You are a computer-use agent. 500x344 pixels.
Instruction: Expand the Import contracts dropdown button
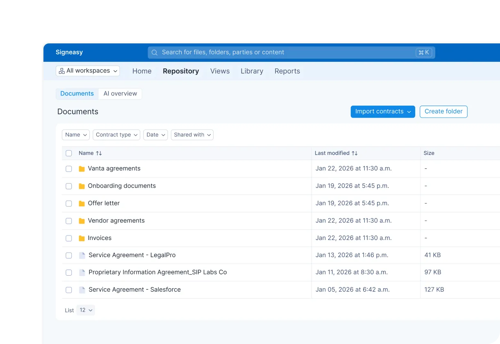[383, 111]
